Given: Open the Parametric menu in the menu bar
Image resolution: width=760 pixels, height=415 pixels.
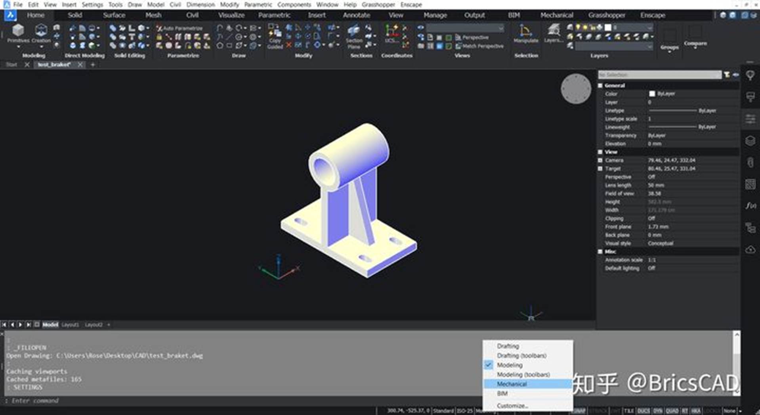Looking at the screenshot, I should (258, 4).
